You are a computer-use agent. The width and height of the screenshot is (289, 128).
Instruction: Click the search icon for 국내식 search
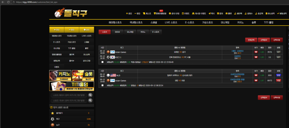(90, 100)
